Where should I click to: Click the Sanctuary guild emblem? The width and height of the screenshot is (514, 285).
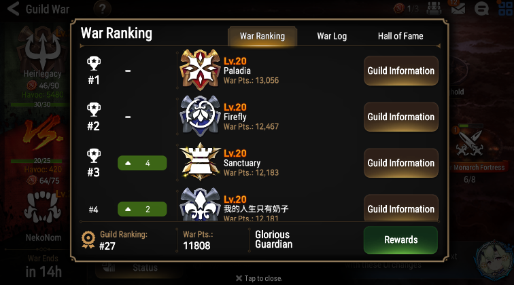tap(200, 161)
